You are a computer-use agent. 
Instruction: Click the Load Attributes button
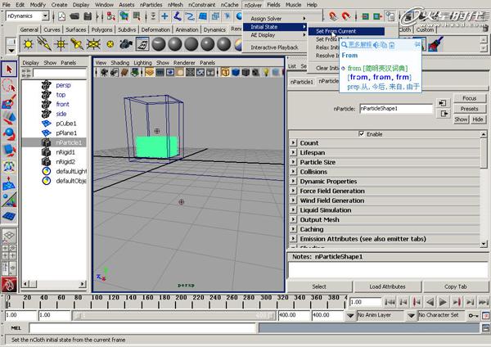click(x=387, y=286)
